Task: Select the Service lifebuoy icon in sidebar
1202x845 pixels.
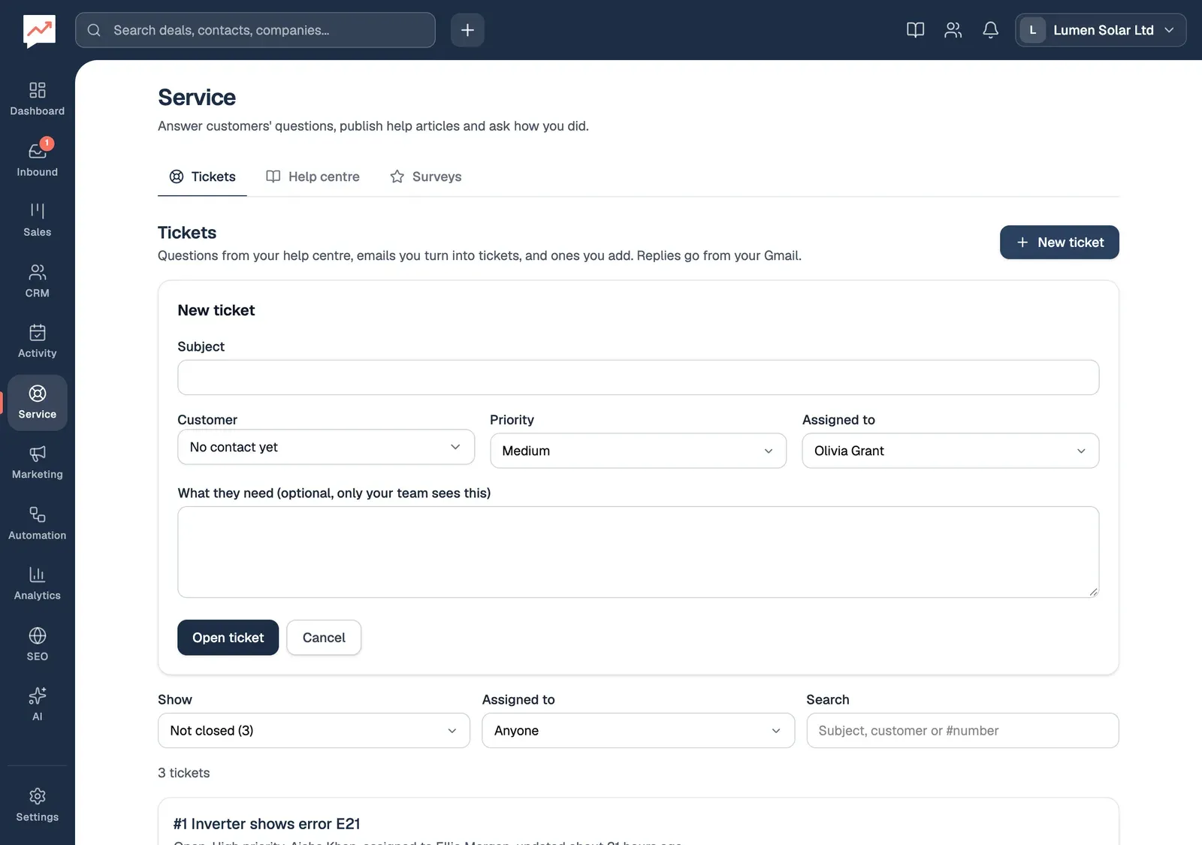Action: [x=37, y=403]
